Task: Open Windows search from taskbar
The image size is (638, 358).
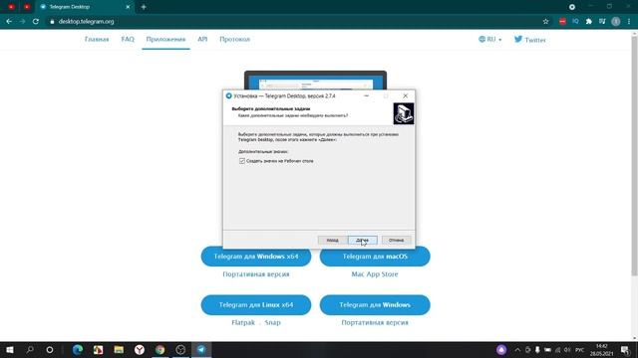Action: point(30,349)
